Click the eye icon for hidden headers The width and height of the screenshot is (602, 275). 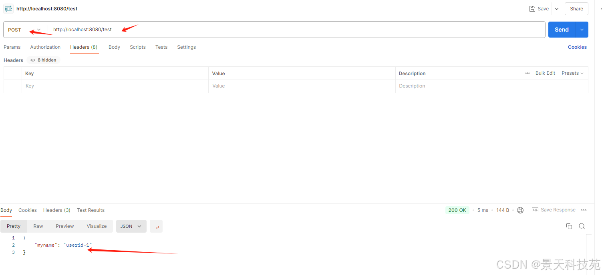pos(33,60)
